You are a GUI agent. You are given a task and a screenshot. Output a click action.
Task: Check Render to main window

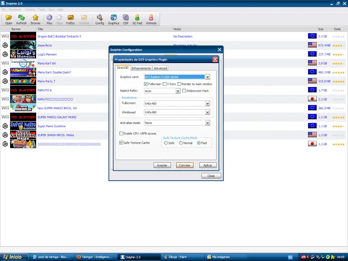tap(179, 84)
